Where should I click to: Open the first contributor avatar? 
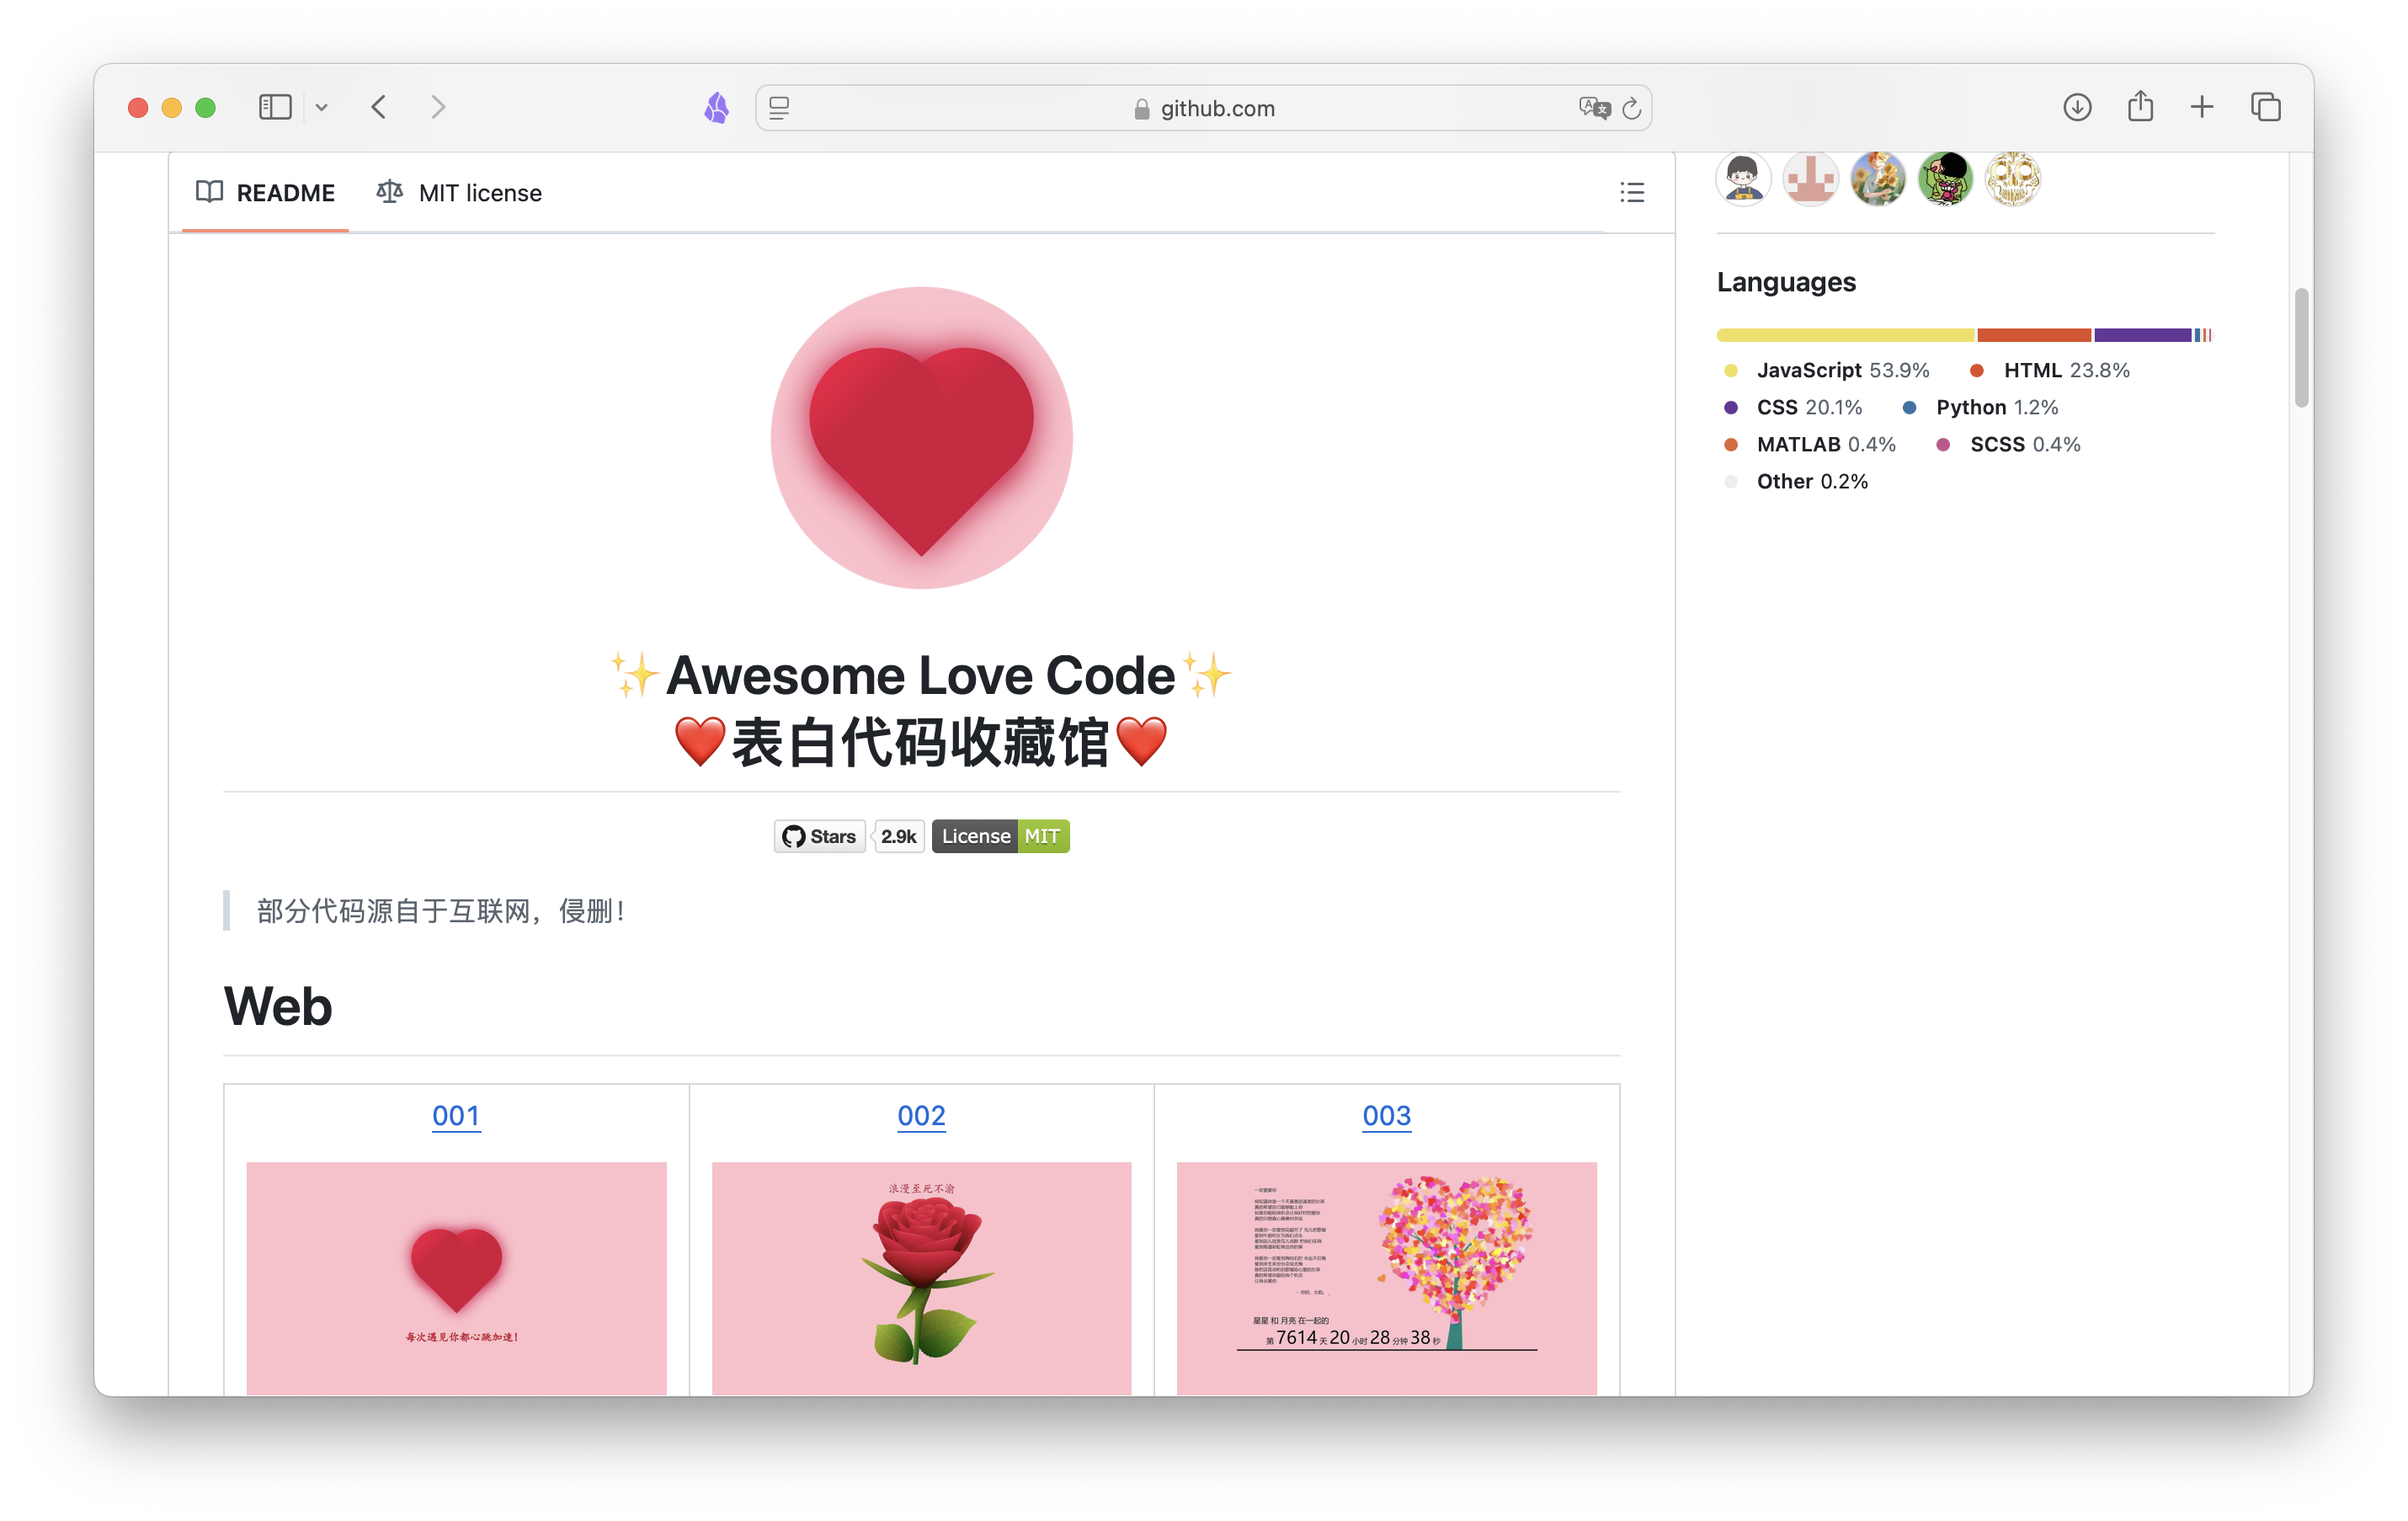point(1743,179)
